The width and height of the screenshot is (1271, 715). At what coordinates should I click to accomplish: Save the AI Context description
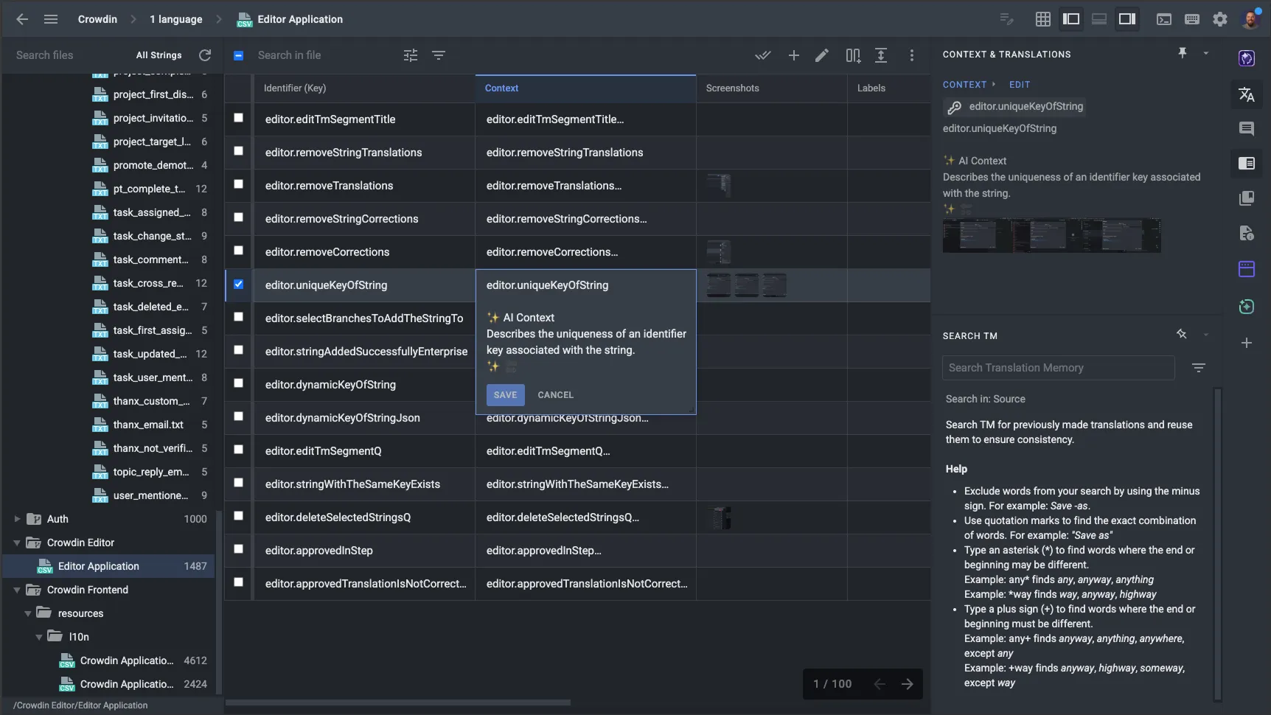(x=505, y=394)
